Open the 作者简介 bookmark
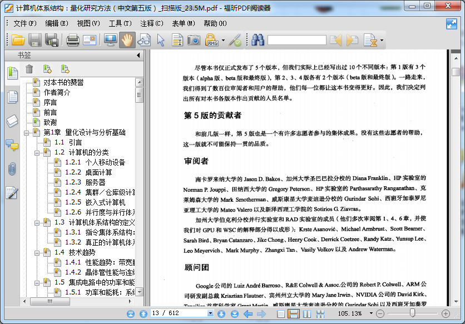Image resolution: width=465 pixels, height=324 pixels. point(57,92)
